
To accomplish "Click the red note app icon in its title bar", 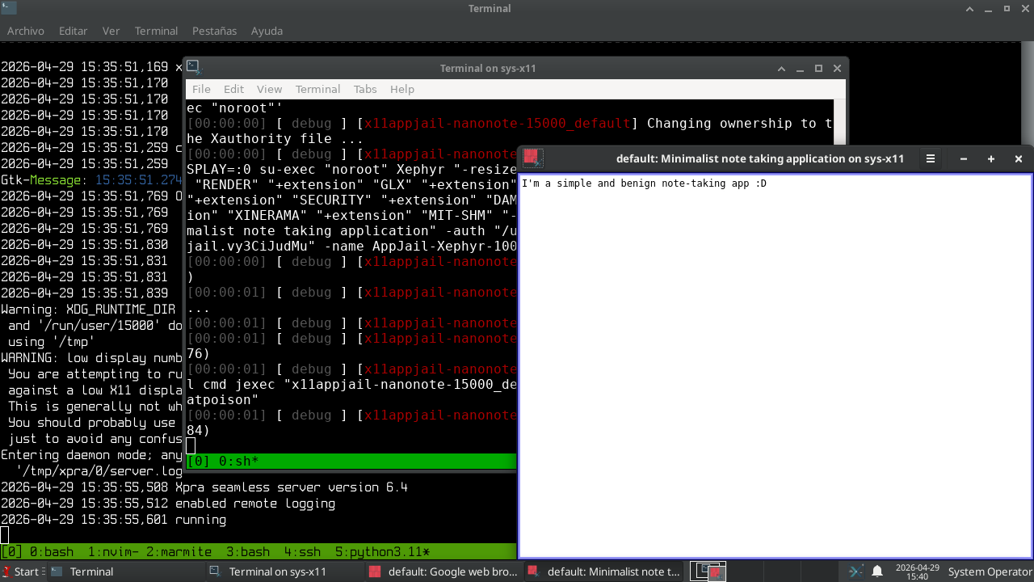I will pos(531,158).
